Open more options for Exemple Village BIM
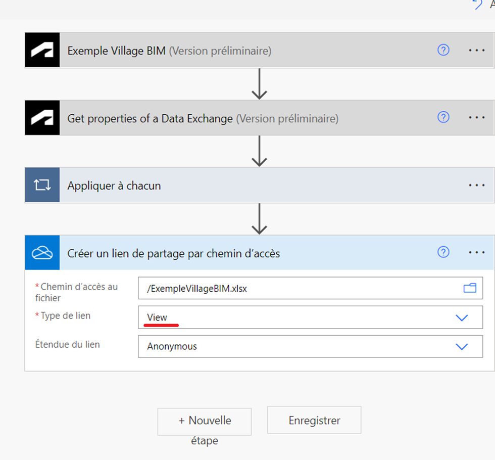 pos(476,50)
